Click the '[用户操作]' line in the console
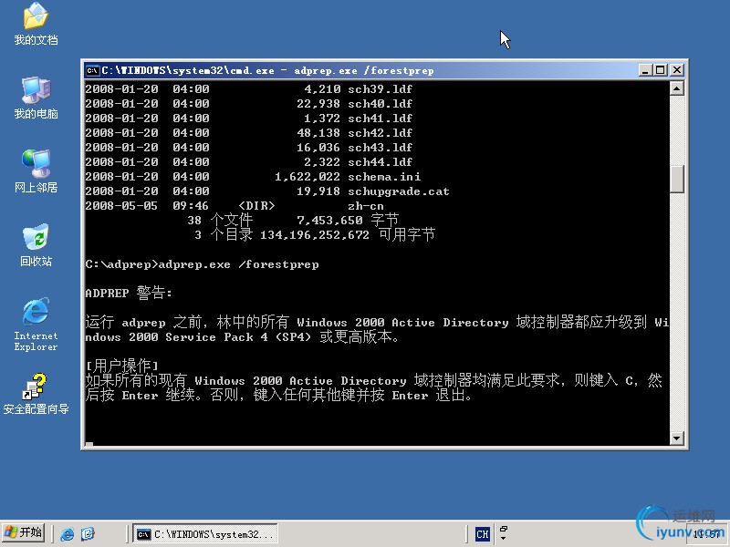This screenshot has height=547, width=730. click(122, 366)
